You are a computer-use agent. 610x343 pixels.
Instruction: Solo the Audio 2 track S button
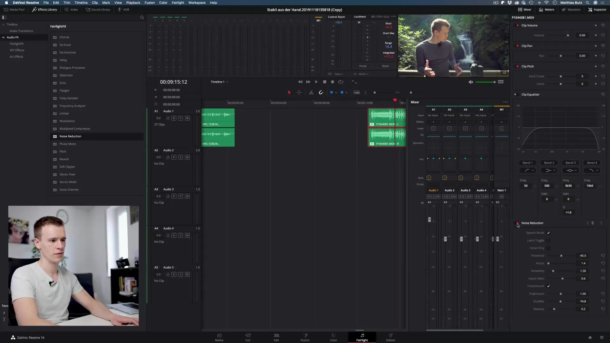point(180,157)
